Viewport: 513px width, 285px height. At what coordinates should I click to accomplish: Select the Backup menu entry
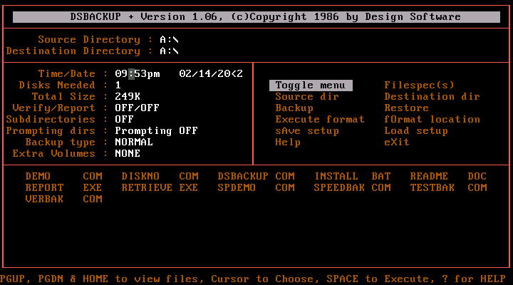point(294,108)
